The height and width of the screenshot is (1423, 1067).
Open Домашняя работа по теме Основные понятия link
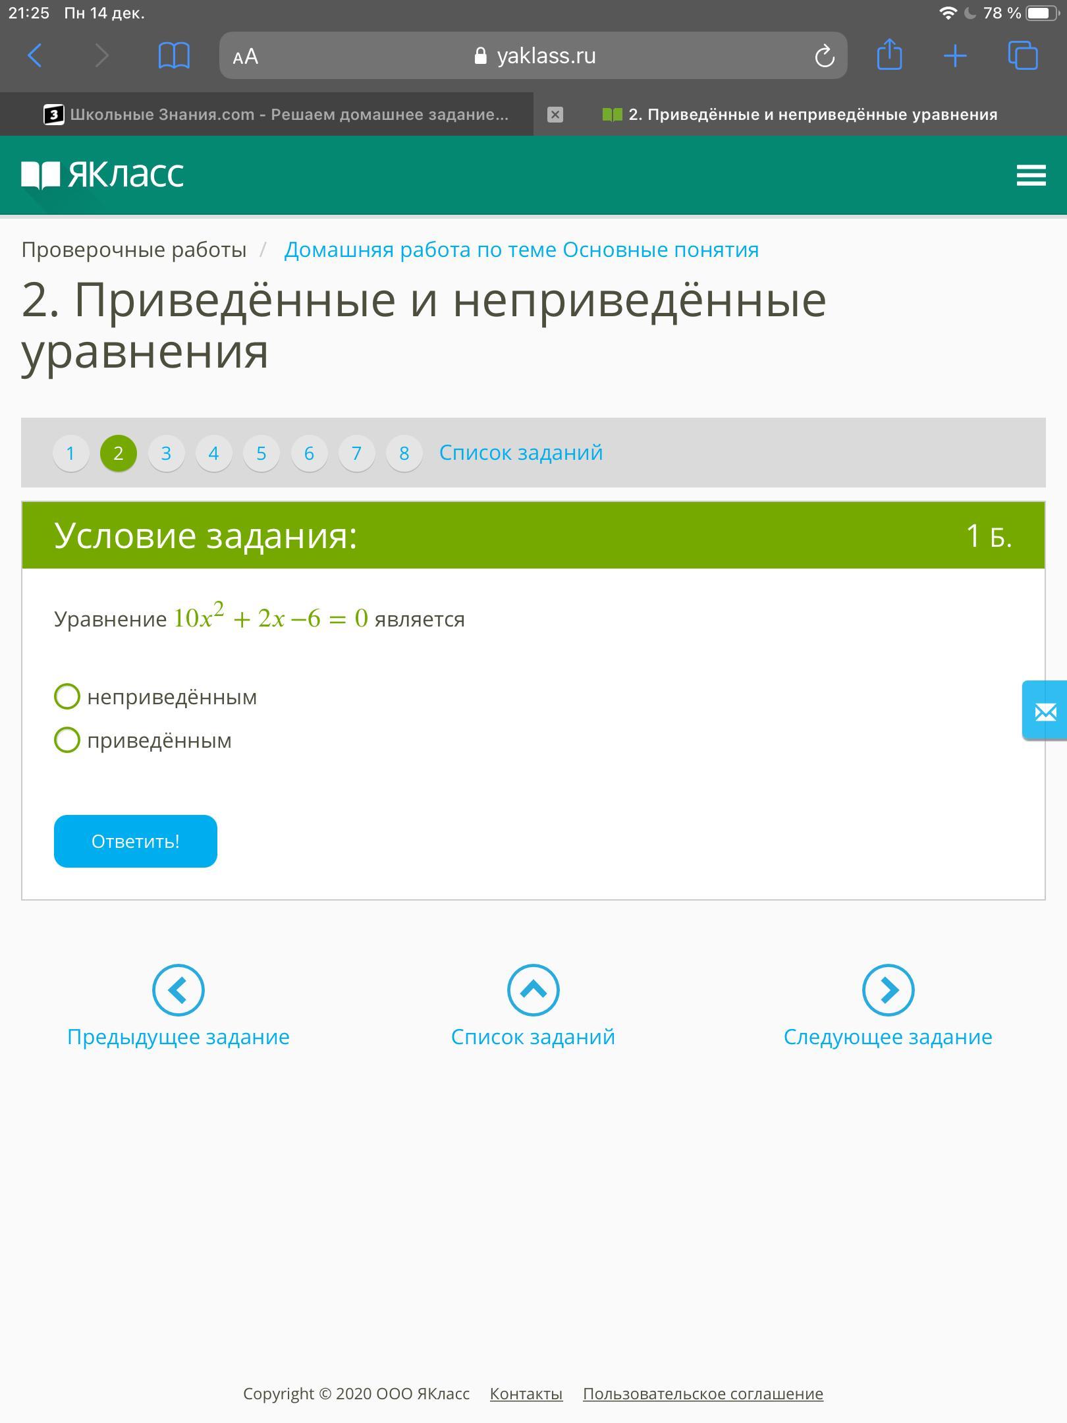[x=521, y=250]
